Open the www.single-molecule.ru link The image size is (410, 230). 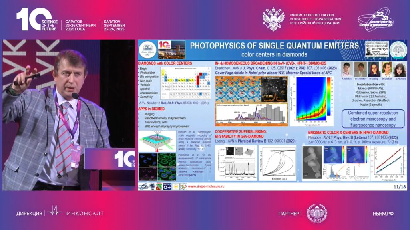pyautogui.click(x=206, y=186)
